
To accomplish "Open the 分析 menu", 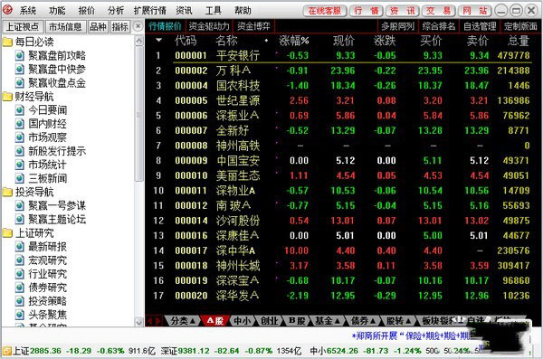I will point(116,11).
